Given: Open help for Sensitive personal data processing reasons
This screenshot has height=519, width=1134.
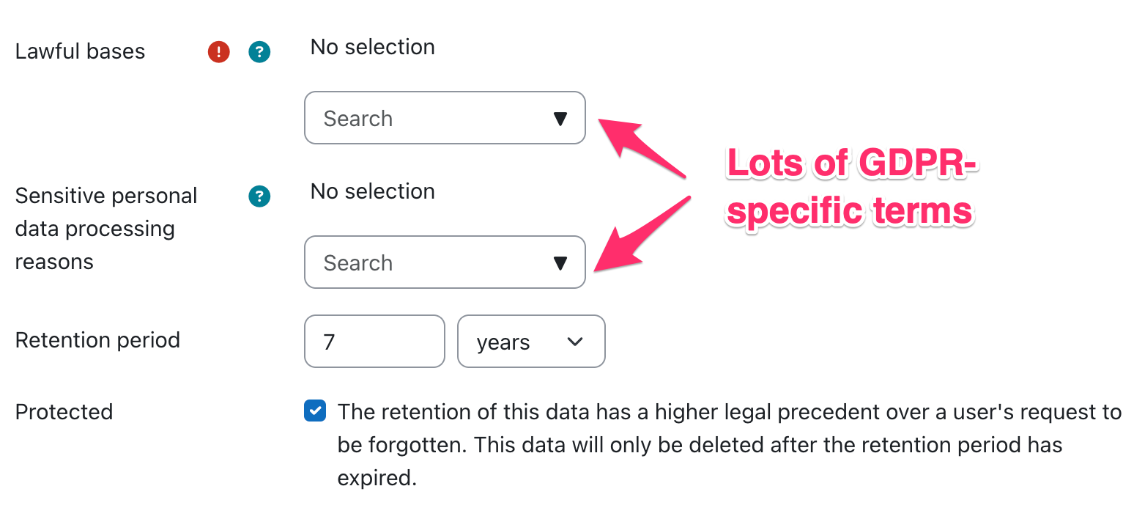Looking at the screenshot, I should [259, 196].
